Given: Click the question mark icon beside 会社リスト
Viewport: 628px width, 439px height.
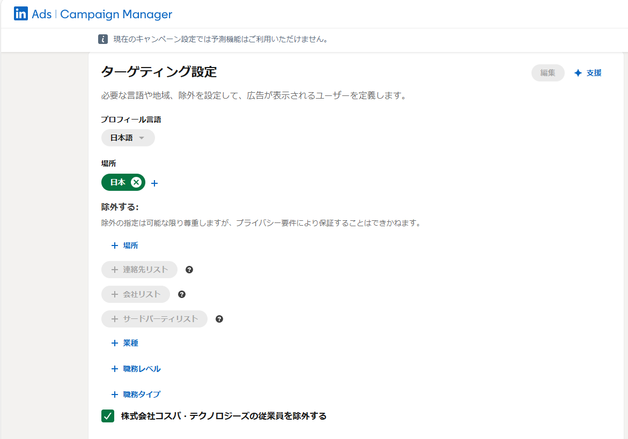Looking at the screenshot, I should (182, 294).
